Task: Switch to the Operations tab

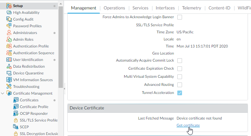Action: (114, 8)
